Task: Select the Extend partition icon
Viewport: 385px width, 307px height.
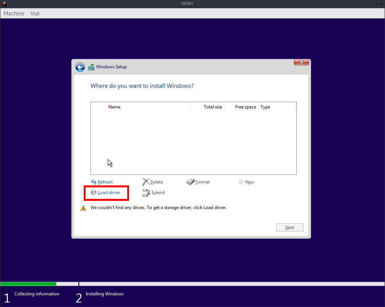Action: (146, 193)
